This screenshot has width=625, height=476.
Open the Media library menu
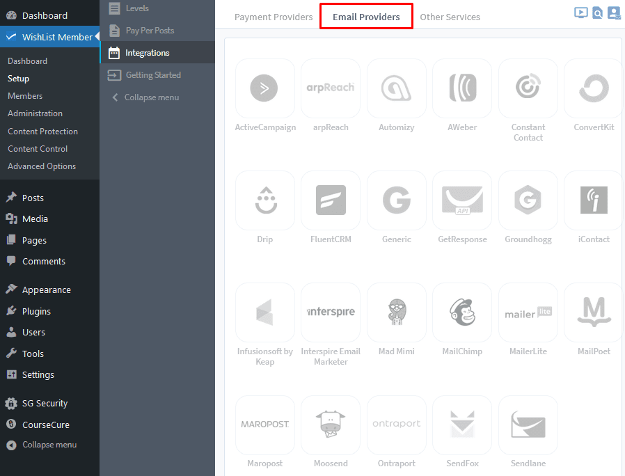point(49,219)
